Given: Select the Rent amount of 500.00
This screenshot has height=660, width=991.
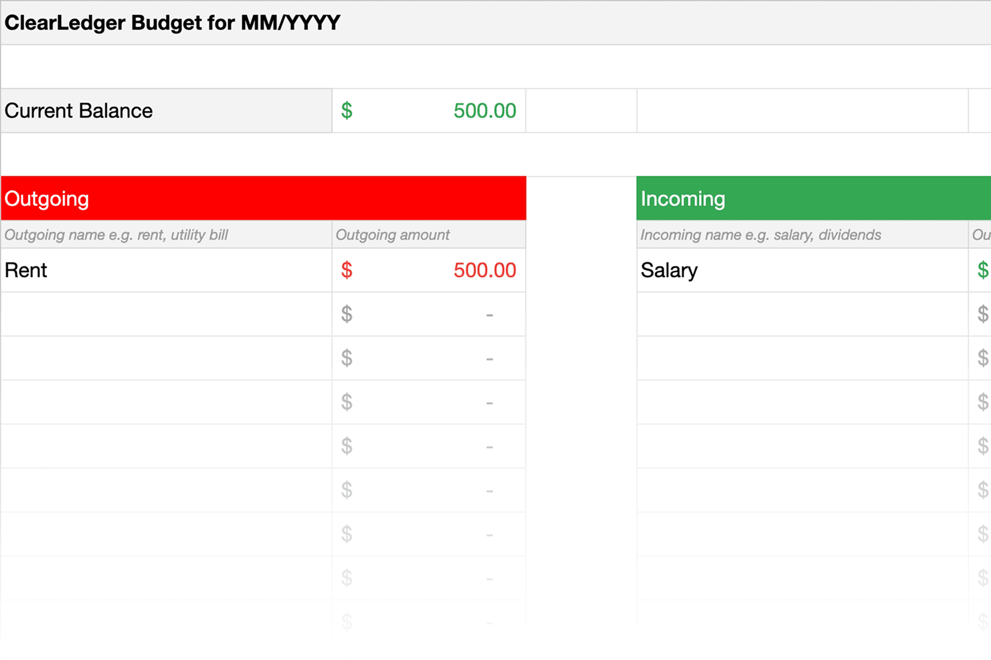Looking at the screenshot, I should (429, 270).
